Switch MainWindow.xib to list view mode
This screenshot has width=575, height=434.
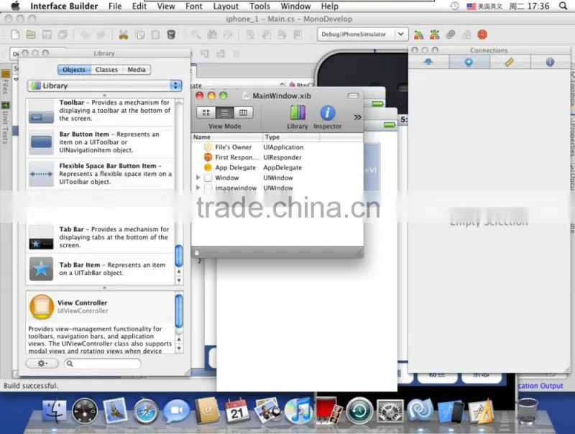point(225,113)
